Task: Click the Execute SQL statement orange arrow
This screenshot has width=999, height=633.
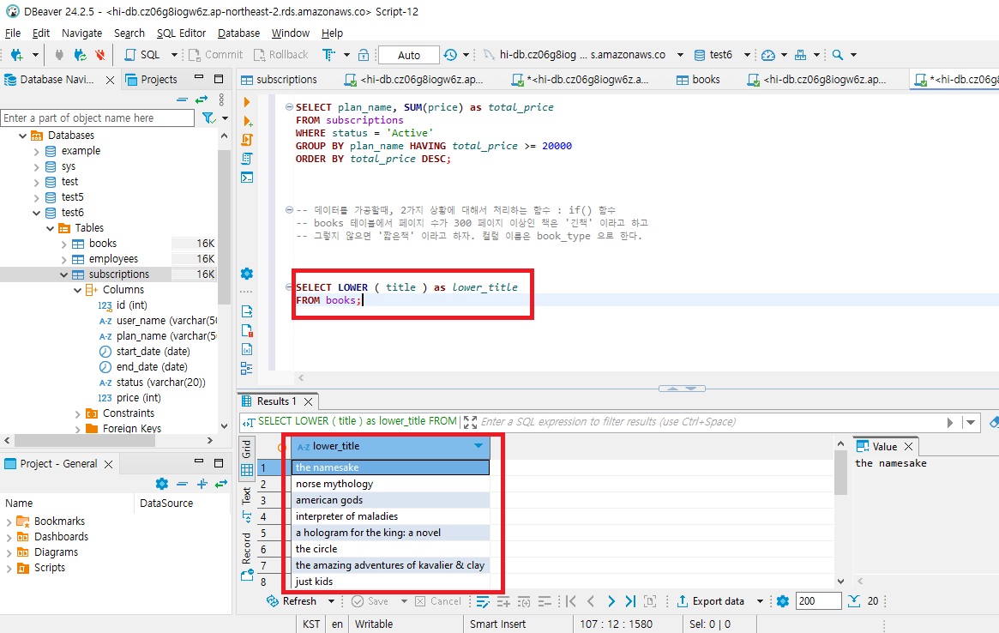Action: pyautogui.click(x=247, y=102)
